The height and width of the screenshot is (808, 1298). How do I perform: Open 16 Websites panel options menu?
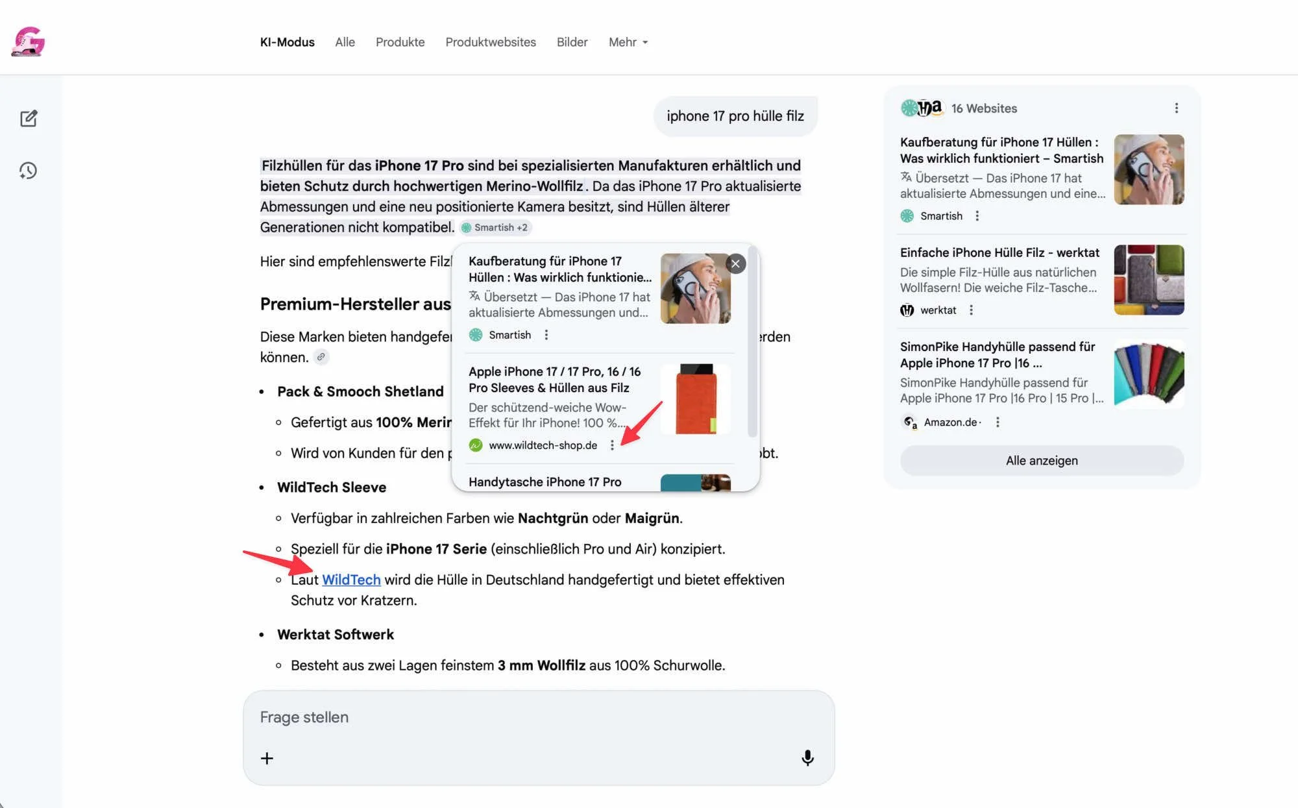point(1177,108)
